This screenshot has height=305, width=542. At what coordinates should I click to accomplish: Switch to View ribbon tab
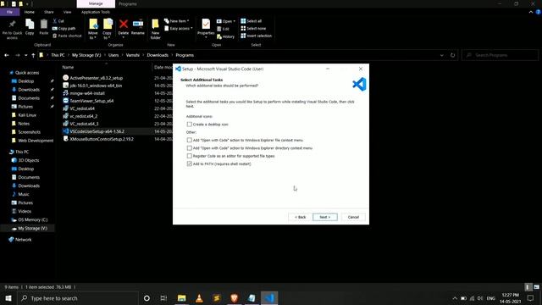67,12
